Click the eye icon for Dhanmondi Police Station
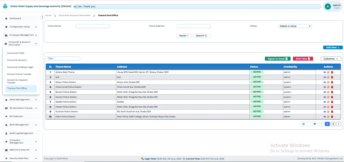The width and height of the screenshot is (344, 162). [325, 87]
